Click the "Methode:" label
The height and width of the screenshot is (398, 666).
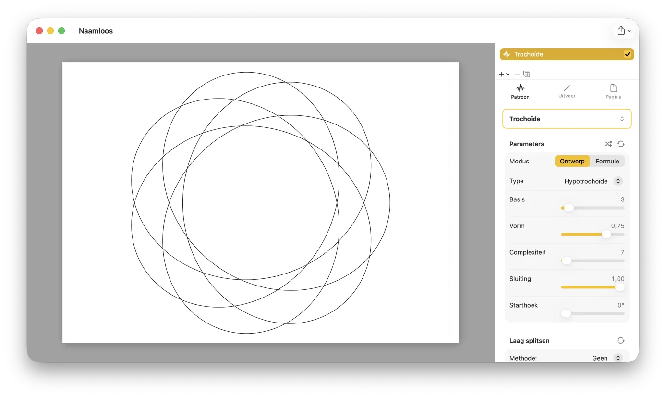[x=523, y=358]
